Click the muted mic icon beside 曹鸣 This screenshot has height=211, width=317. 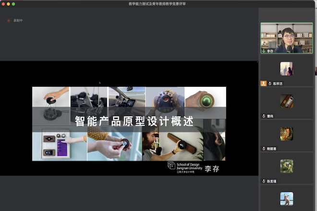point(264,116)
